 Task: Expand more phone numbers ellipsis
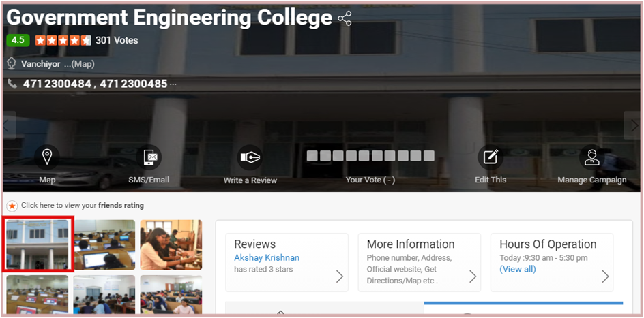(173, 84)
